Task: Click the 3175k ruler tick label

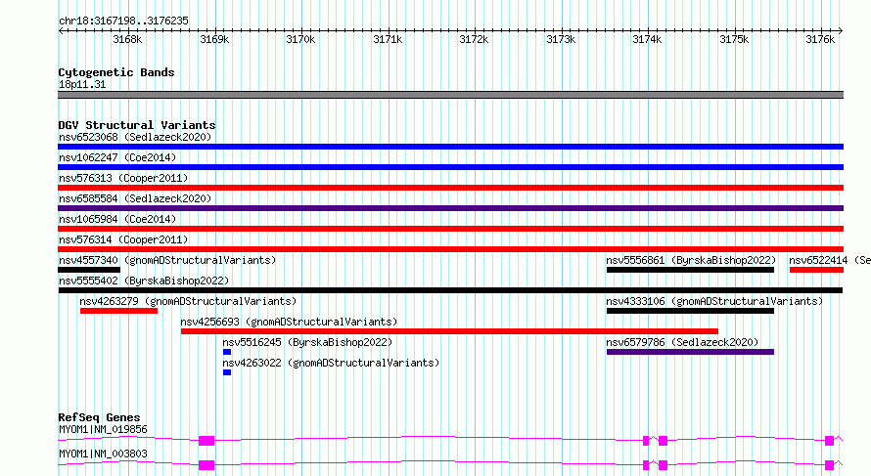Action: [x=734, y=39]
